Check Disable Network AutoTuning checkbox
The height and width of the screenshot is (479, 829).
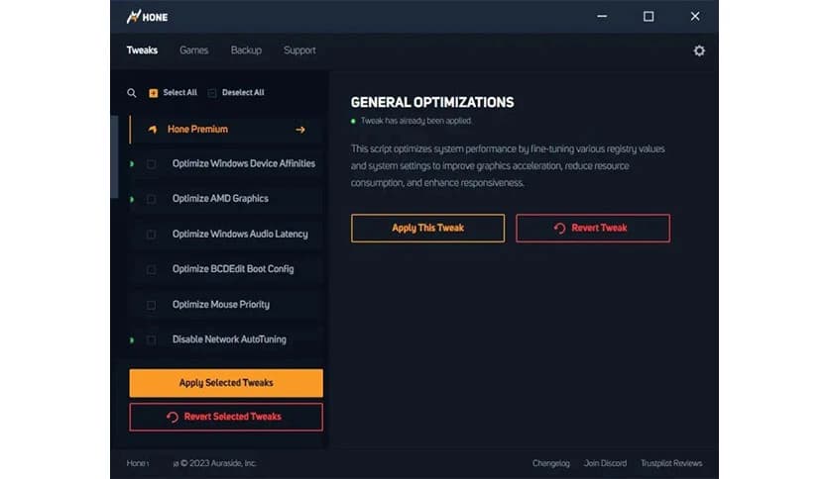click(151, 340)
